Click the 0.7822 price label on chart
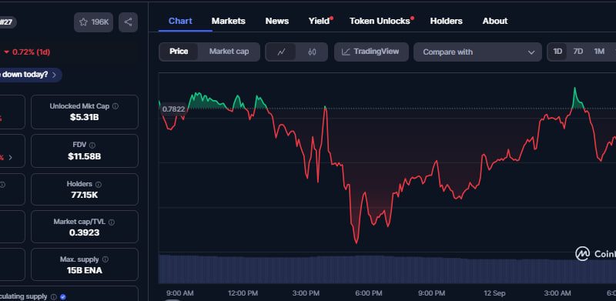The image size is (616, 301). click(x=173, y=109)
